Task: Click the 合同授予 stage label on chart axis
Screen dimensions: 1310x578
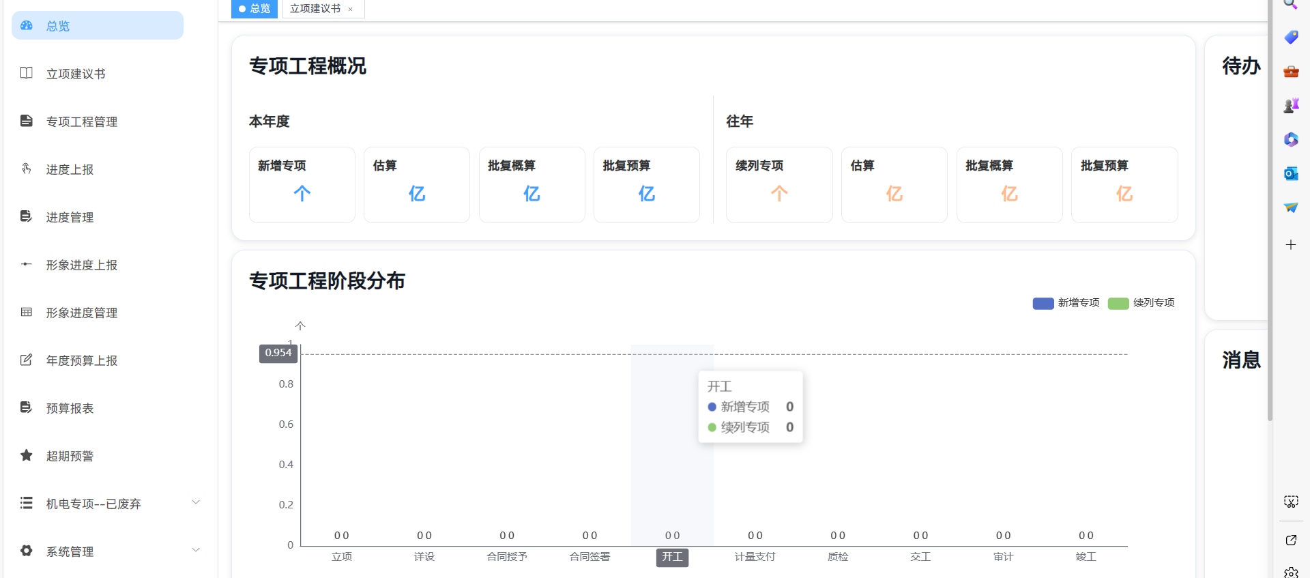Action: point(507,557)
